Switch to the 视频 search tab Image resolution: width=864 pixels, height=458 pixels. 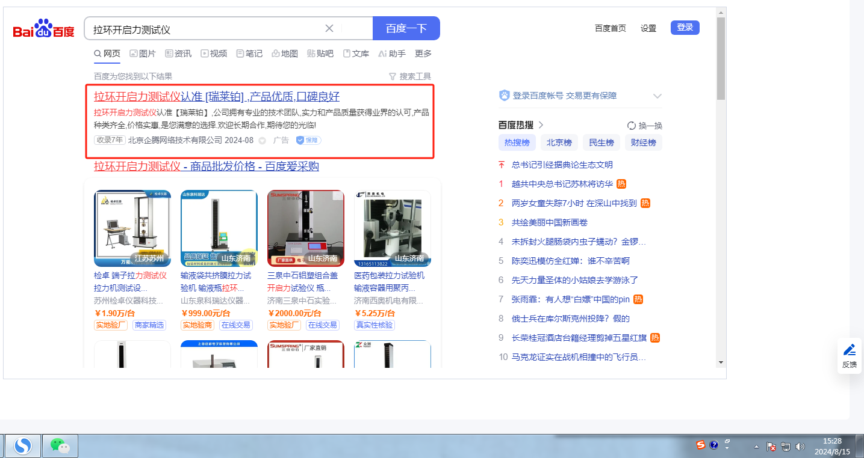[214, 53]
